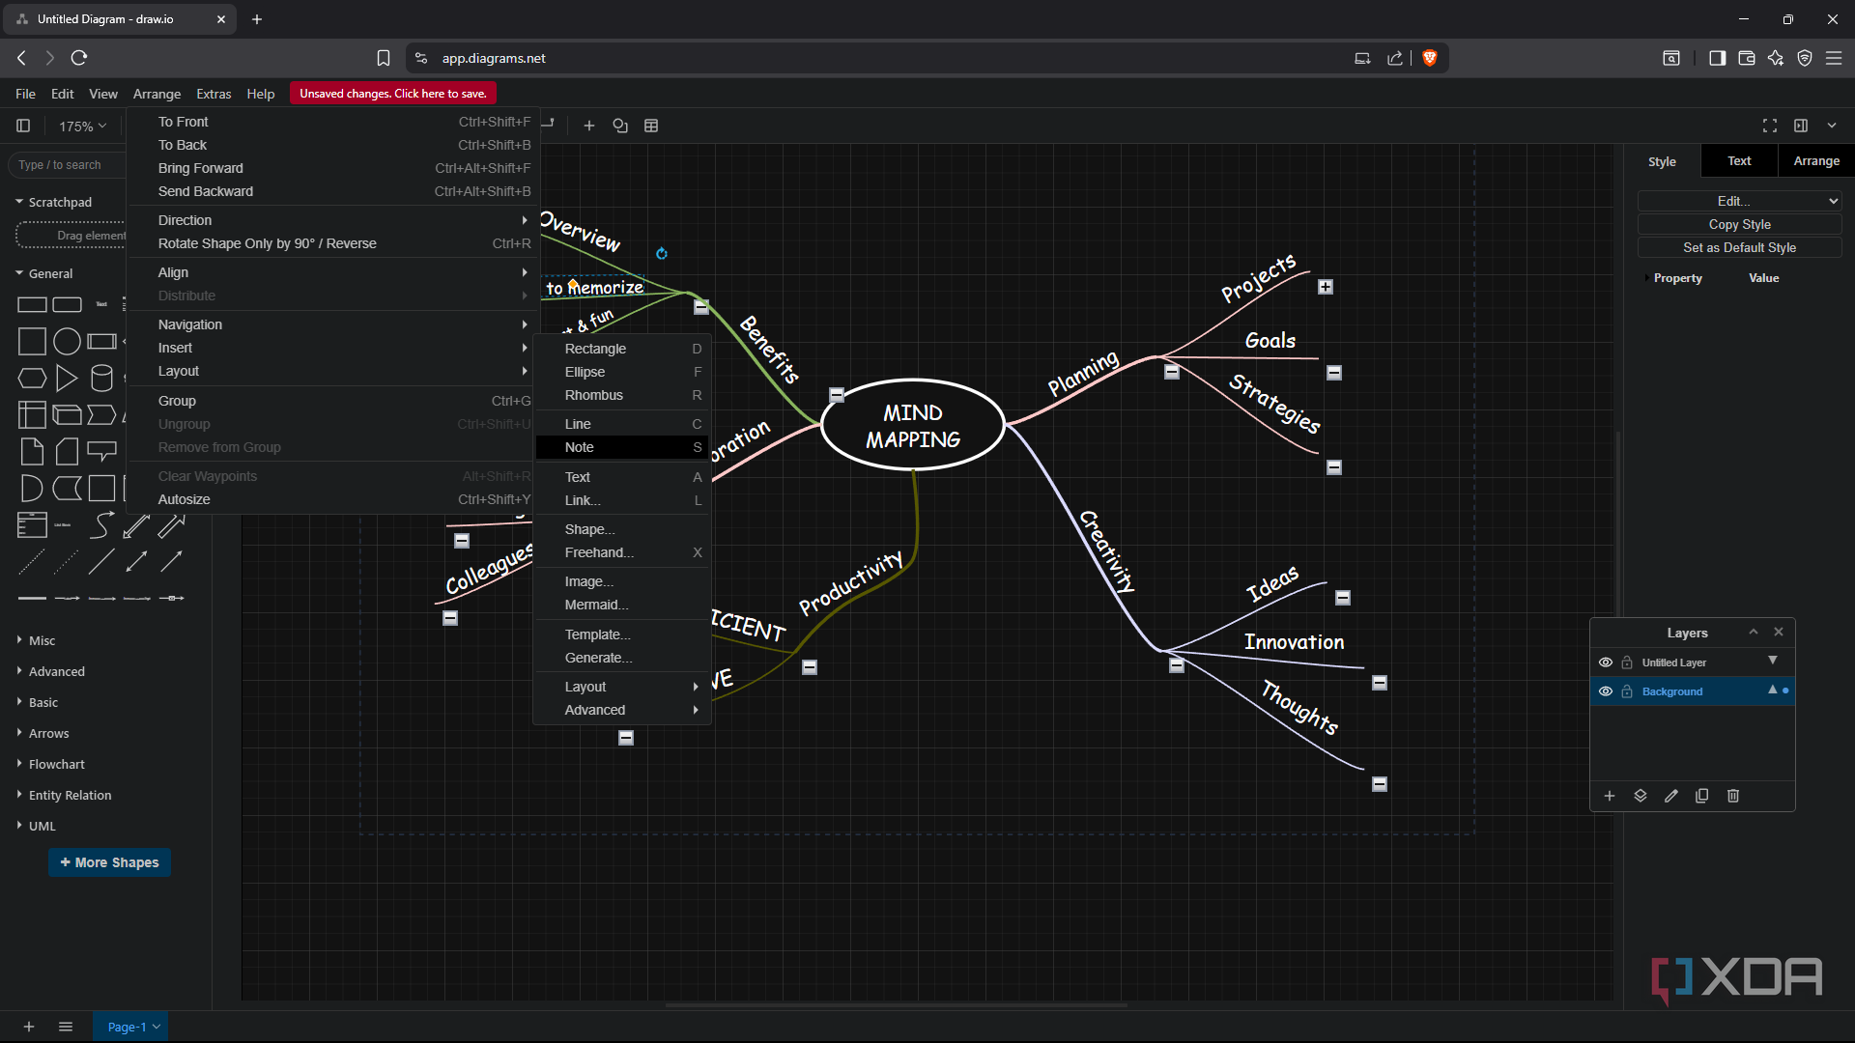Toggle the format panel icon
Screen dimensions: 1855x1043
[x=1801, y=126]
